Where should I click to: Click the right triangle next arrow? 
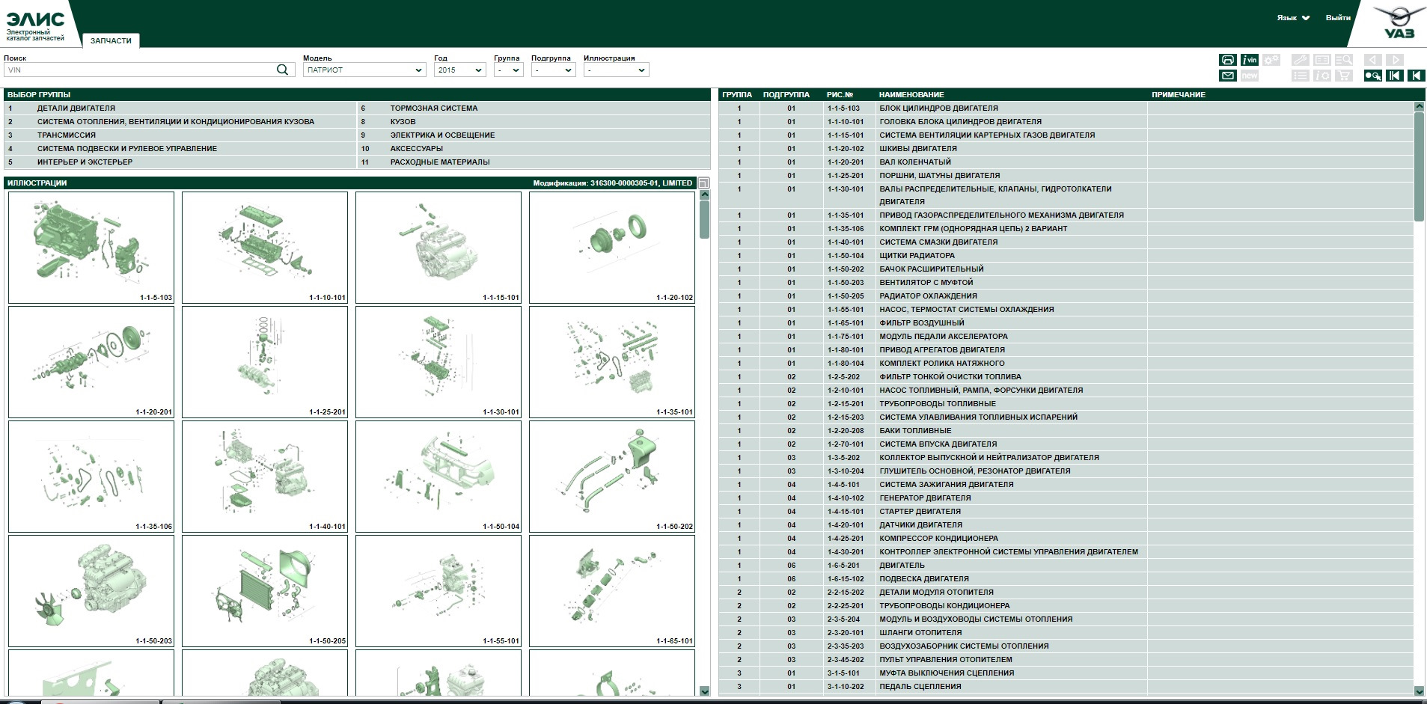coord(1394,60)
